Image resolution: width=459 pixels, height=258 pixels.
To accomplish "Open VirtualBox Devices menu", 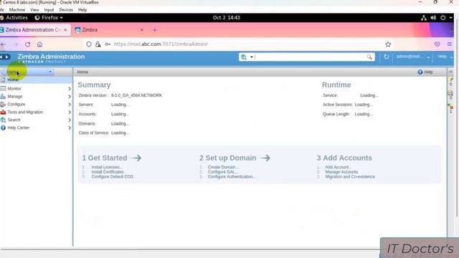I will (x=66, y=9).
